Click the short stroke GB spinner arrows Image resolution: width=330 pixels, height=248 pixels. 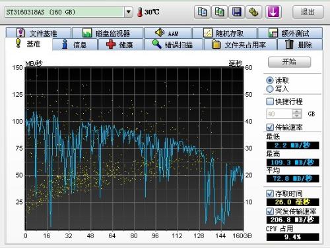[297, 114]
